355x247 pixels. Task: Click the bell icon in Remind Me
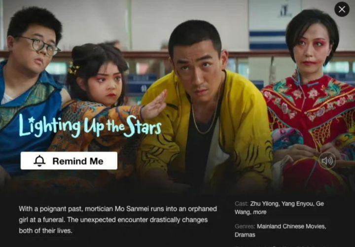pos(39,161)
